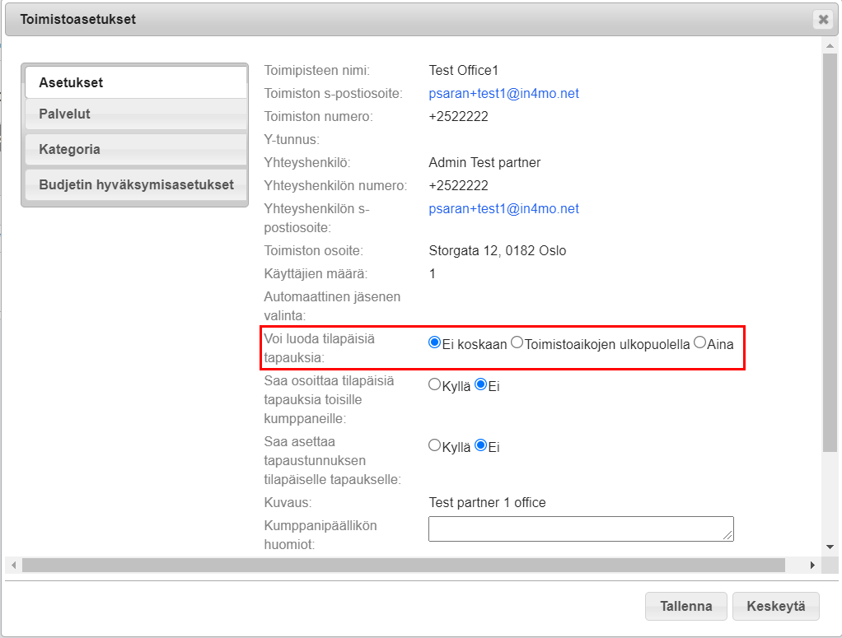Switch to the Palvelut tab
This screenshot has width=842, height=638.
[134, 114]
